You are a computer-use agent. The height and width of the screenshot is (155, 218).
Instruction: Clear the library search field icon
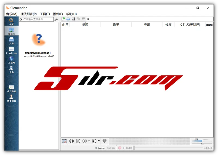pyautogui.click(x=21, y=19)
